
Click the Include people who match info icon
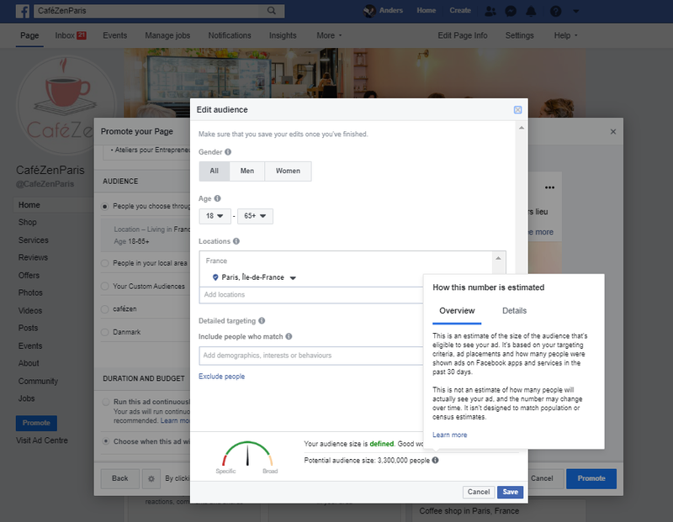coord(289,336)
